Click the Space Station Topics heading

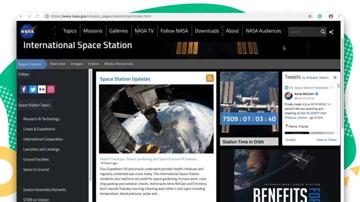point(34,105)
